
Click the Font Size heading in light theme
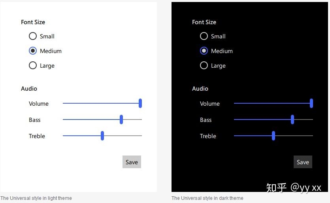coord(33,22)
